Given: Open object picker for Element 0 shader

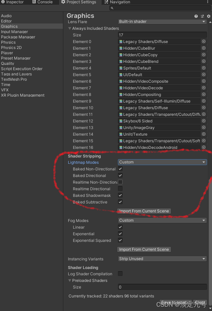Looking at the screenshot, I should coord(204,42).
